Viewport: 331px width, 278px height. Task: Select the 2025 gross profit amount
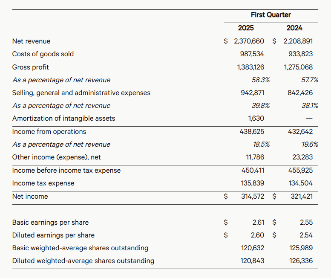point(250,67)
